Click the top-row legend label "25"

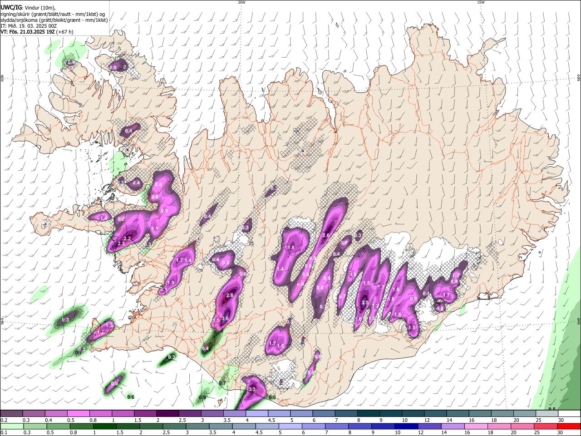click(539, 420)
